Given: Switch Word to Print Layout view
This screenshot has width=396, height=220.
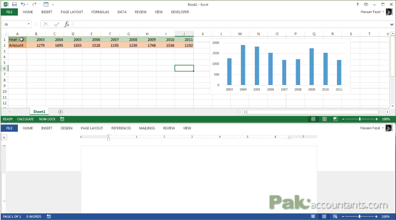Looking at the screenshot, I should (x=324, y=217).
